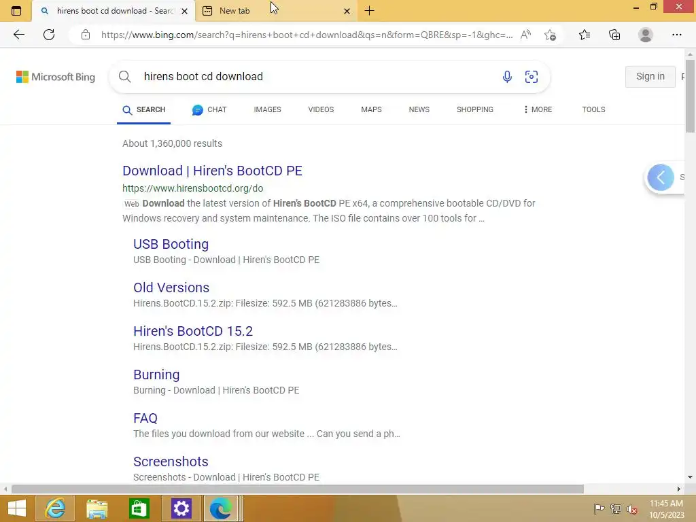The image size is (696, 522).
Task: Add this page to favorites star
Action: pos(550,35)
